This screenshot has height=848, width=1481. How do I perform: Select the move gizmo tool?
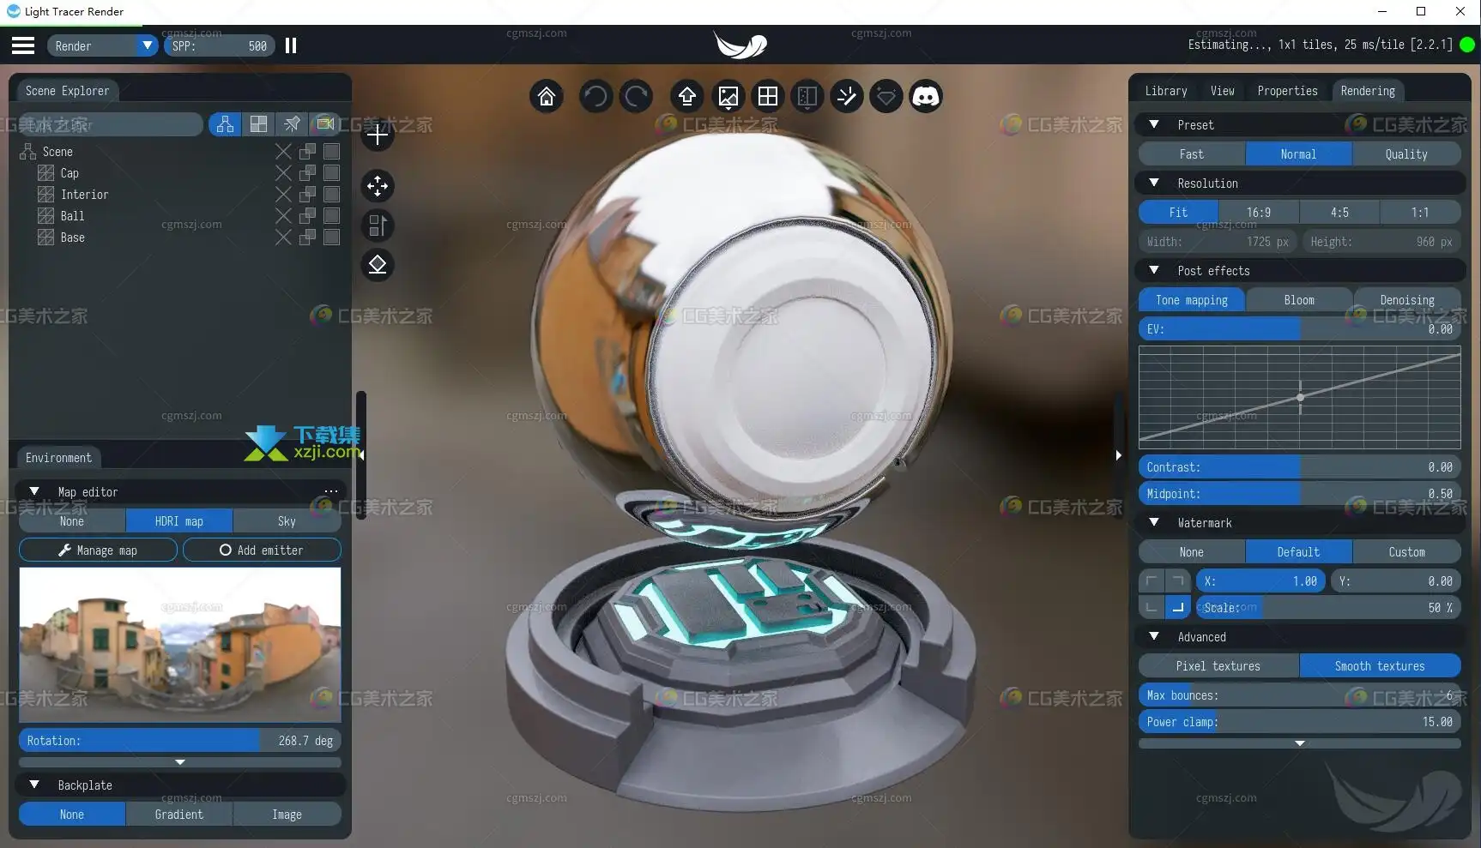tap(378, 186)
